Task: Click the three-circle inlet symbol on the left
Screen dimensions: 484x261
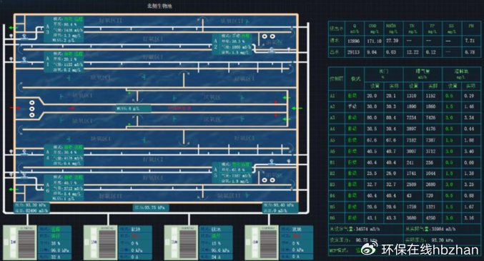Action: [31, 109]
